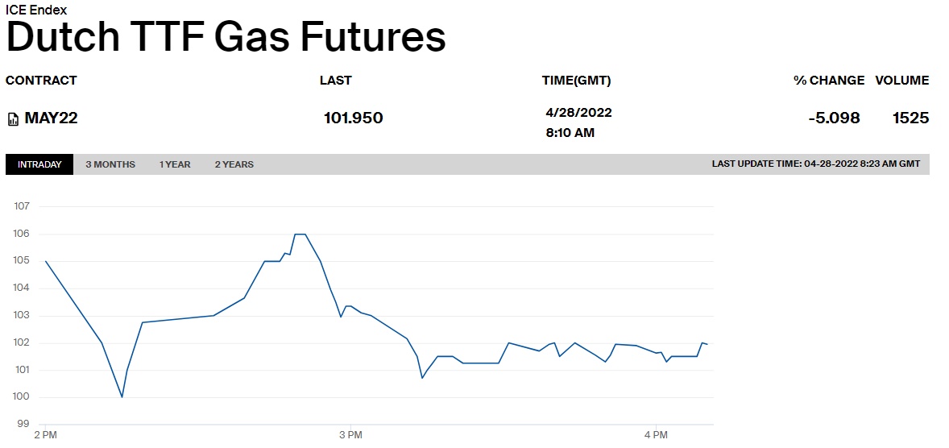Click the chart document icon beside MAY22

13,119
